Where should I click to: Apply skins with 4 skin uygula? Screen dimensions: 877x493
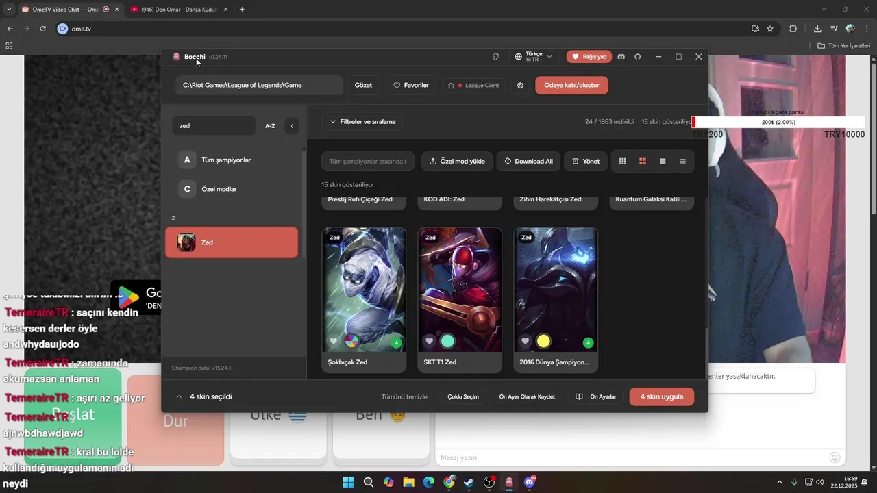click(661, 396)
